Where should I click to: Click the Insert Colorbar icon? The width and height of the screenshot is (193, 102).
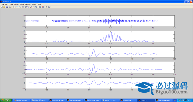coord(40,7)
